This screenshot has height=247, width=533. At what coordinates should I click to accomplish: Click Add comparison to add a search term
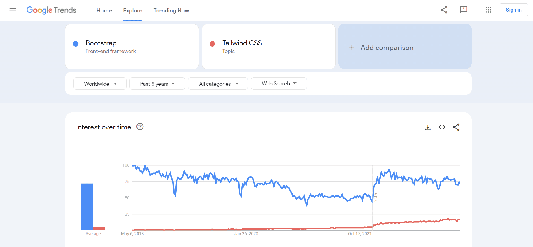coord(386,47)
